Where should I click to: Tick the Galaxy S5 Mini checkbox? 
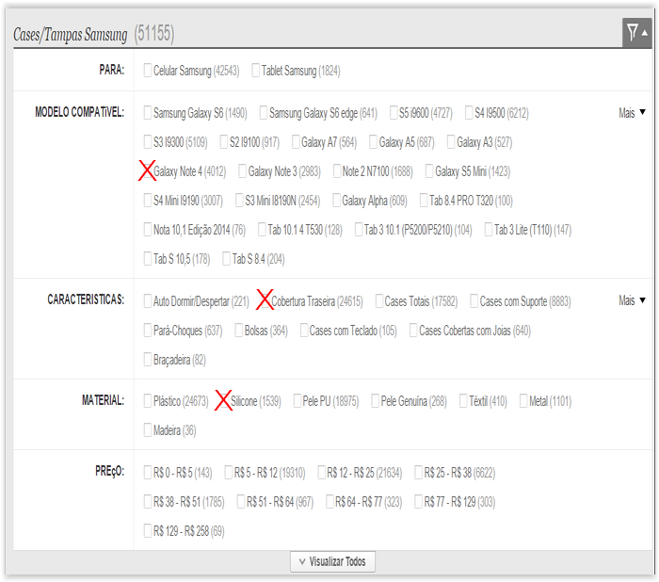tap(429, 171)
